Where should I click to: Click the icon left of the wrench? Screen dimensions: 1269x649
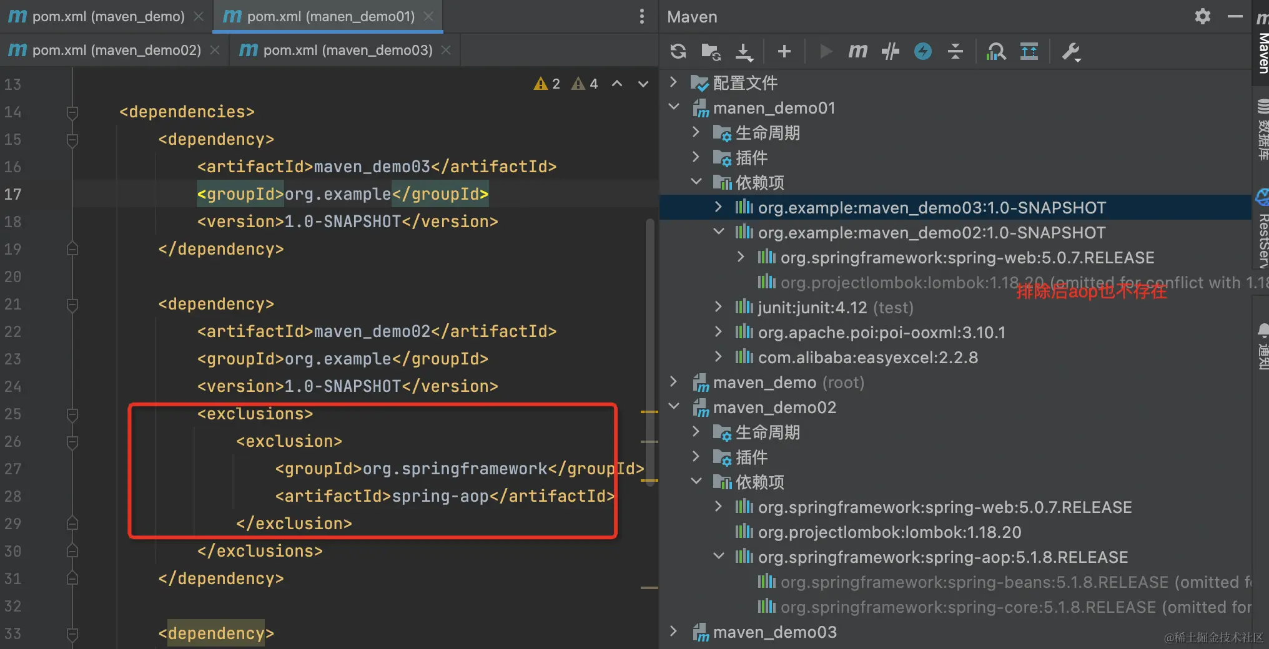point(1029,51)
